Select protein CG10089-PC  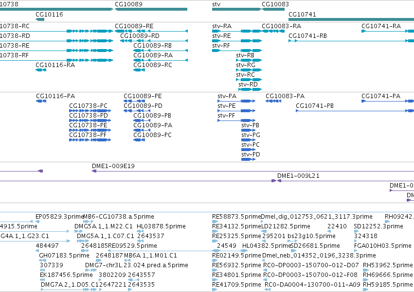click(x=139, y=140)
